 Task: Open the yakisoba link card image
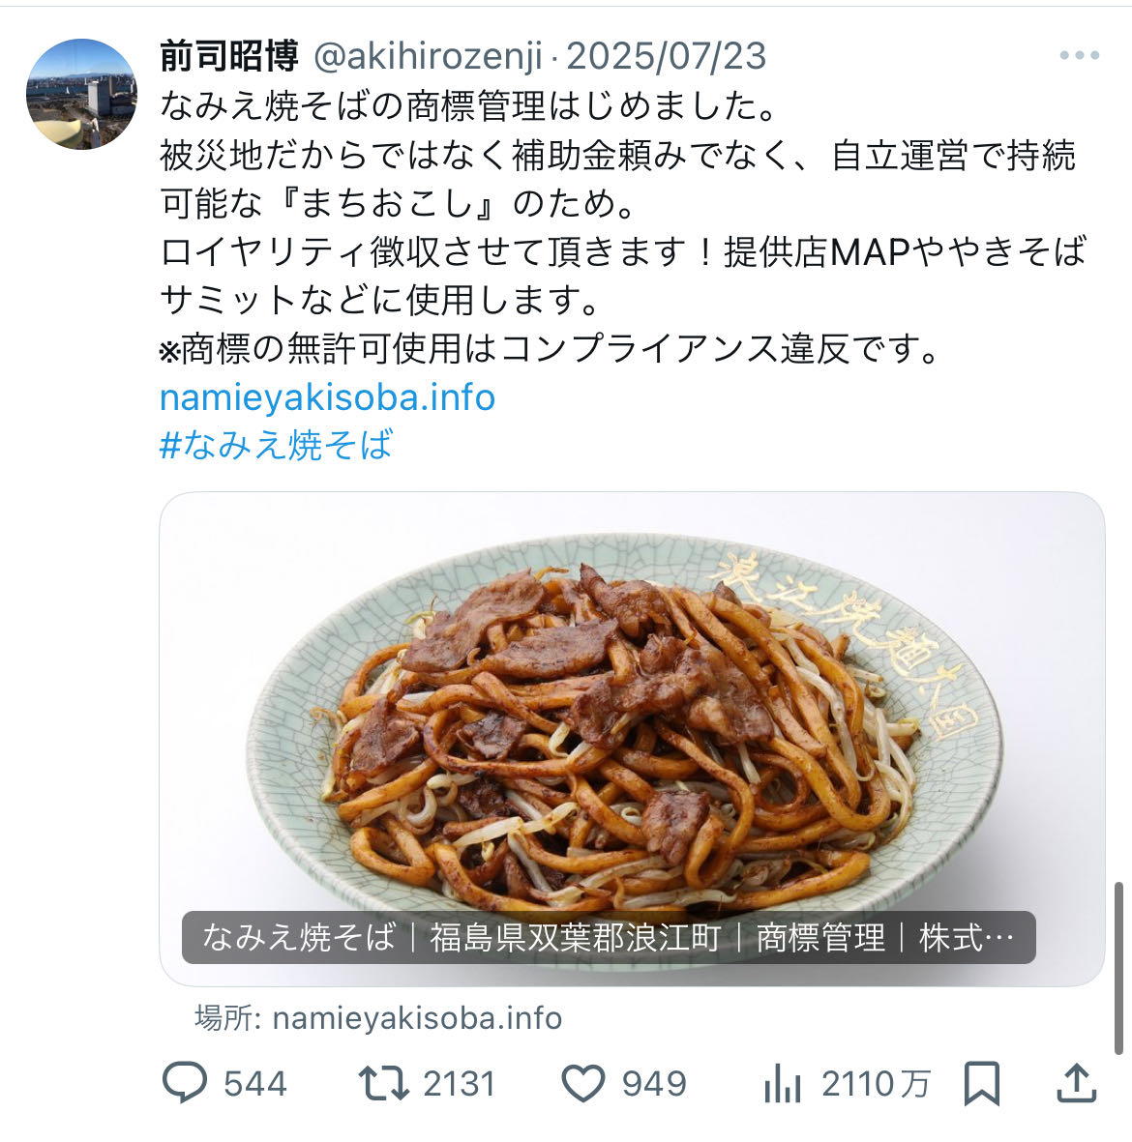(632, 739)
